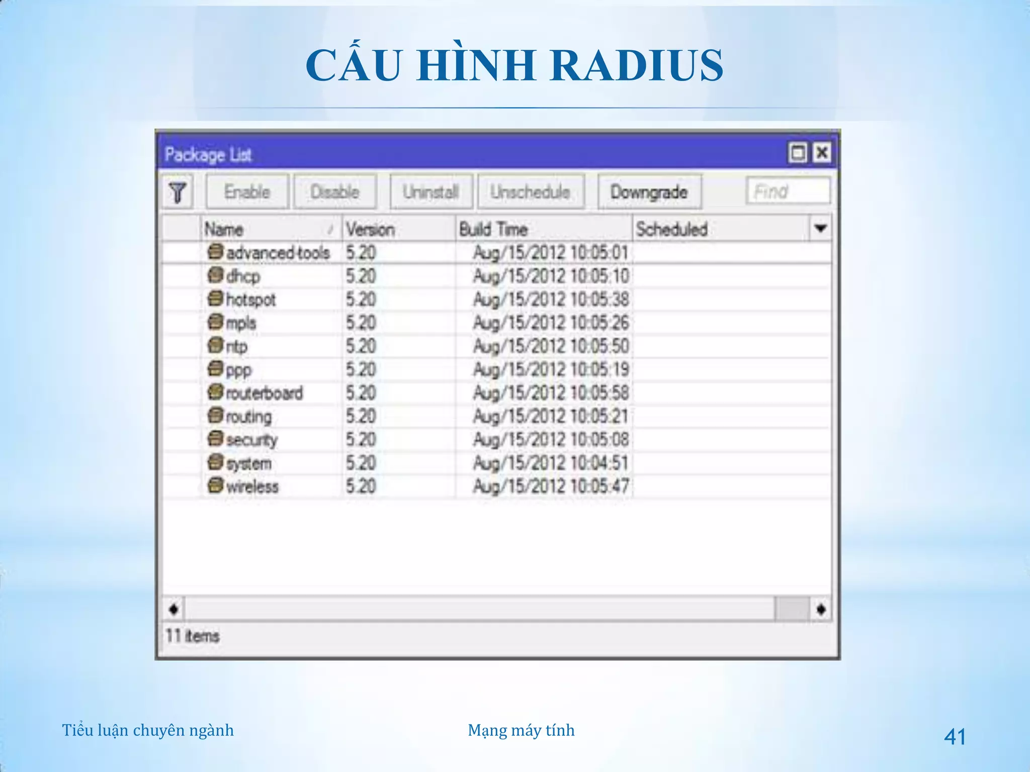Click build time Aug/15/2012 10:05:01
Image resolution: width=1030 pixels, height=772 pixels.
pyautogui.click(x=551, y=252)
